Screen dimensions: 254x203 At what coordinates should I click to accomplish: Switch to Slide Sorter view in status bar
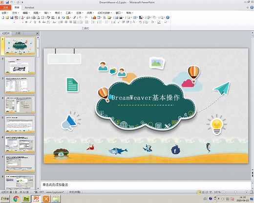203,192
